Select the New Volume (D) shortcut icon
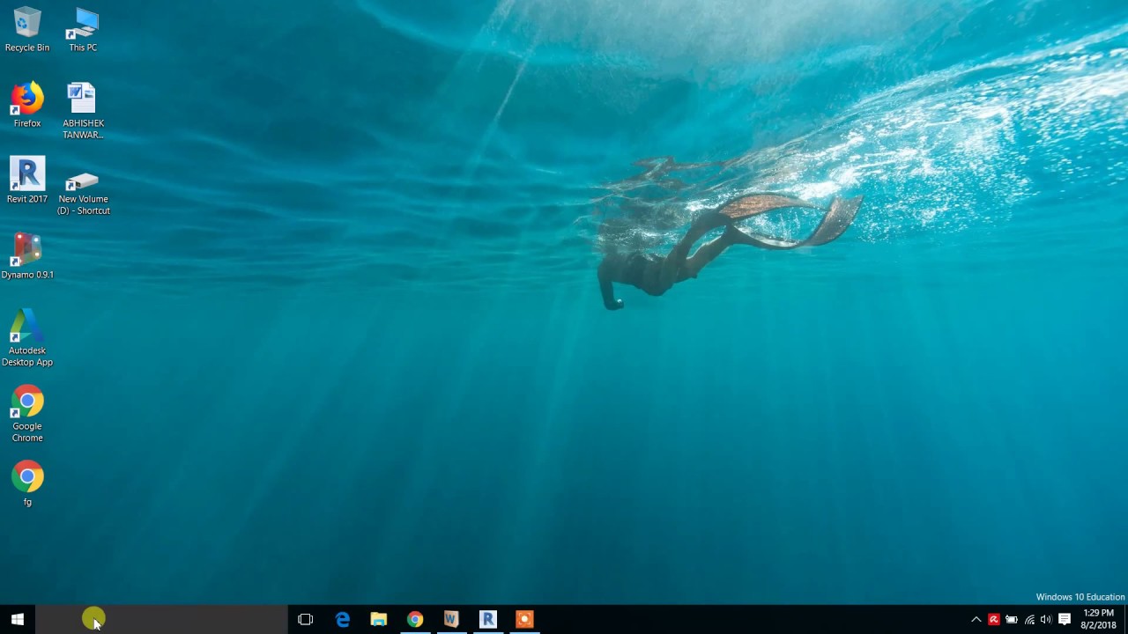The image size is (1128, 634). click(83, 193)
